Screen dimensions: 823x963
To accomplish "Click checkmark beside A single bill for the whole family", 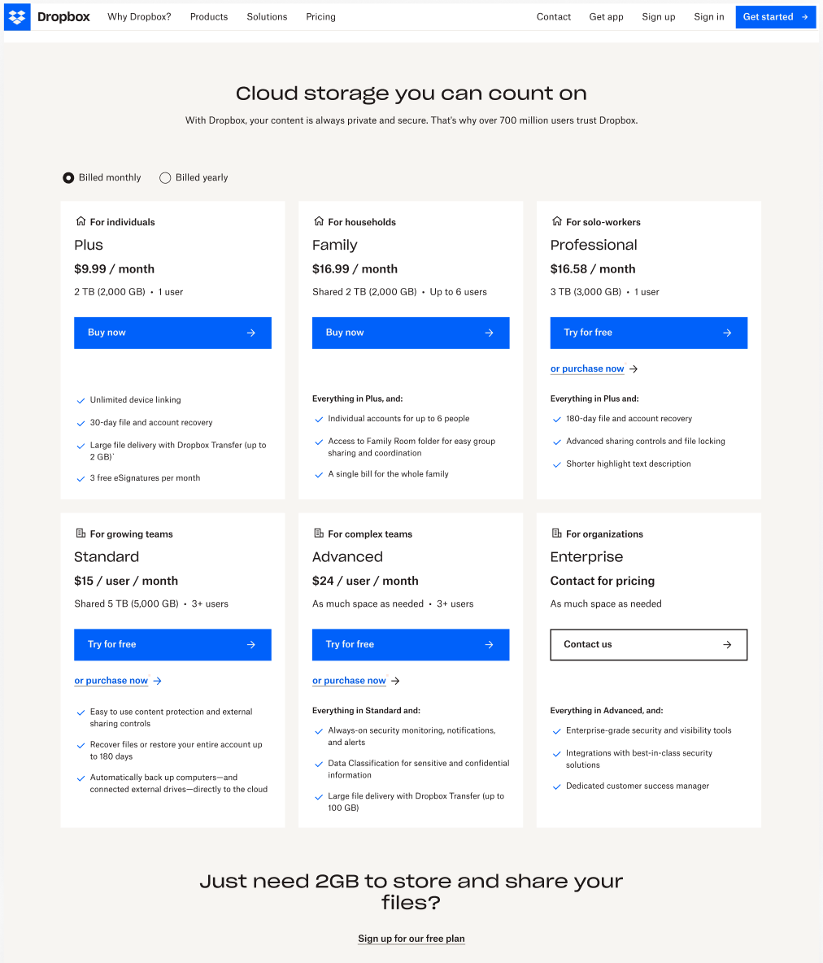I will [x=319, y=475].
